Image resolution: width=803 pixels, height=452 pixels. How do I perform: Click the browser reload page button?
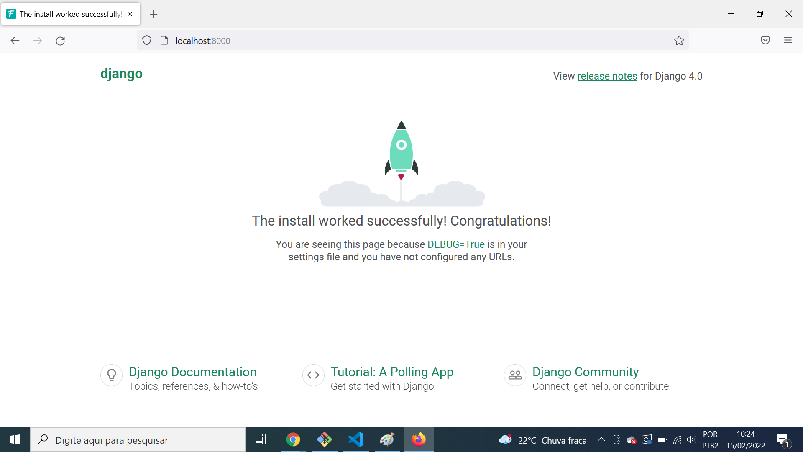point(60,41)
